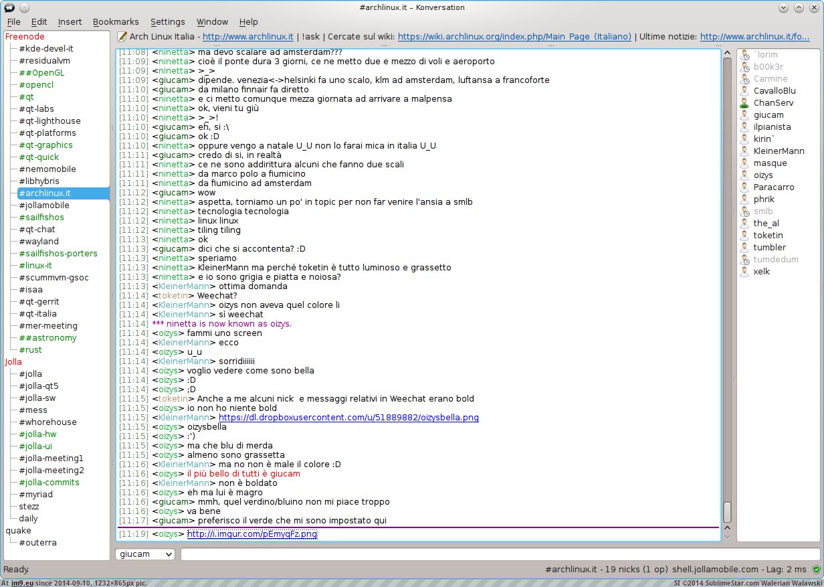Open the giucam nickname dropdown
Image resolution: width=824 pixels, height=587 pixels.
tap(145, 554)
